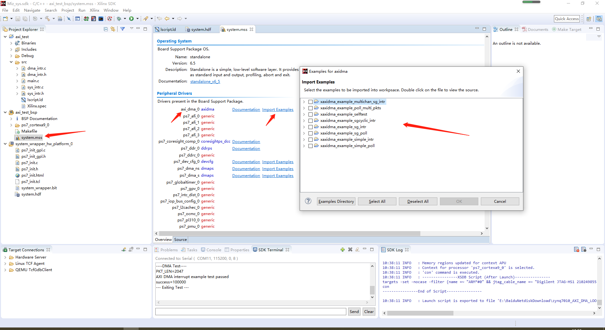Image resolution: width=605 pixels, height=330 pixels.
Task: Open the New wizard toolbar icon
Action: tap(5, 19)
